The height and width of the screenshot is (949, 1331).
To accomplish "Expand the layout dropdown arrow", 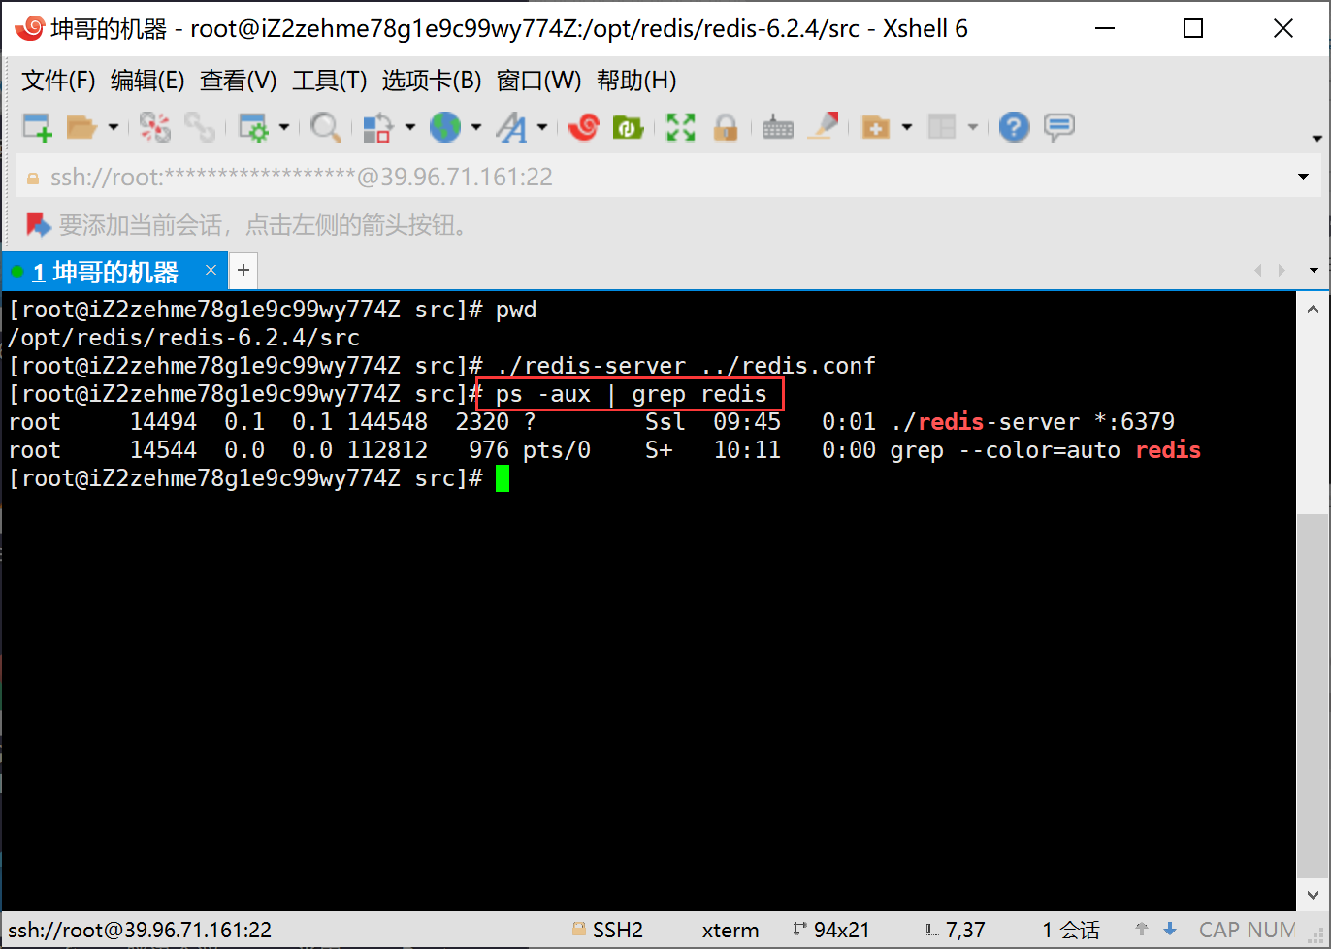I will coord(972,127).
